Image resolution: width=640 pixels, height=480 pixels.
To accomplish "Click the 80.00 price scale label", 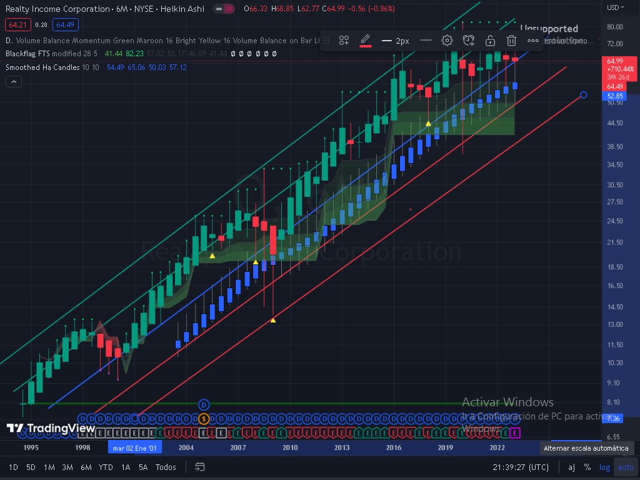I will tap(615, 27).
